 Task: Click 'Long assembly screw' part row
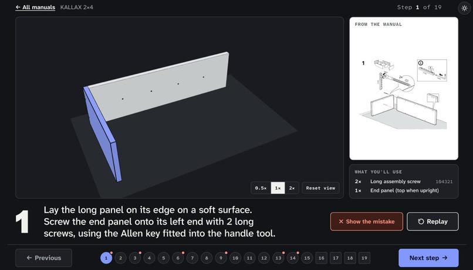(404, 181)
